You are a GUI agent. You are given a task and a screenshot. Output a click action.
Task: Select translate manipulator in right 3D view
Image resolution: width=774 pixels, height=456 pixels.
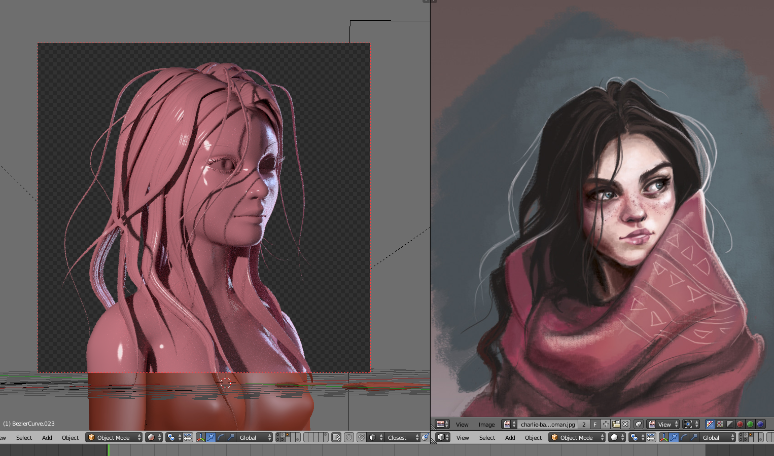674,437
